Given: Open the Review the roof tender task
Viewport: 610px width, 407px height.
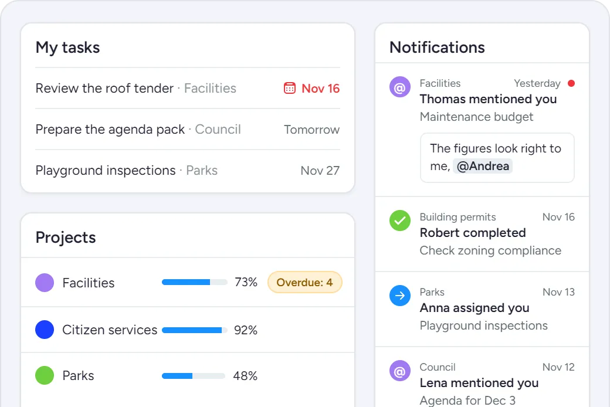Looking at the screenshot, I should [x=188, y=89].
